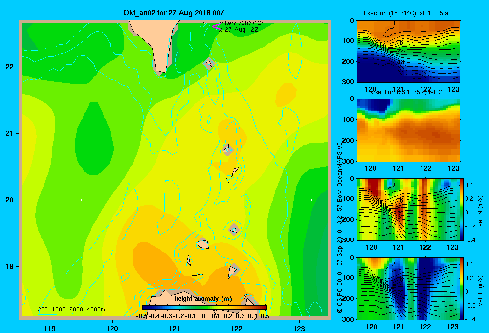Open the salinity section plot

coord(408,130)
